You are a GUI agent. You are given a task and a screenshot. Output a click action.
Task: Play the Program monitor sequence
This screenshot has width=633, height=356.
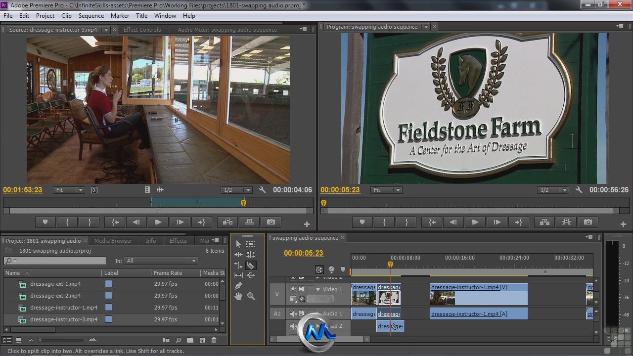(475, 222)
